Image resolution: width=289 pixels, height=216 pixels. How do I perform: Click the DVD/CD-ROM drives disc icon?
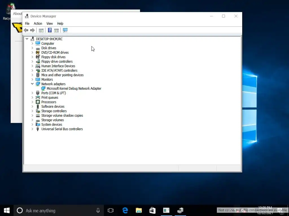tap(38, 53)
